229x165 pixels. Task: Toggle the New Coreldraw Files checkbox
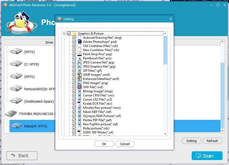point(74,50)
